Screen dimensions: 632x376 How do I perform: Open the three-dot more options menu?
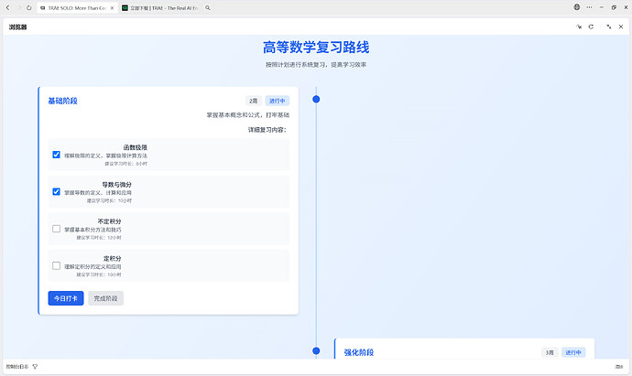pos(589,7)
